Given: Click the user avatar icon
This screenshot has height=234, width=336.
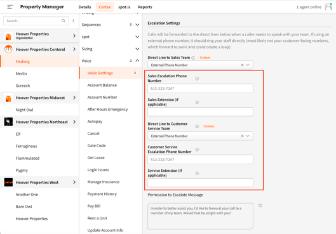Looking at the screenshot, I should 328,7.
